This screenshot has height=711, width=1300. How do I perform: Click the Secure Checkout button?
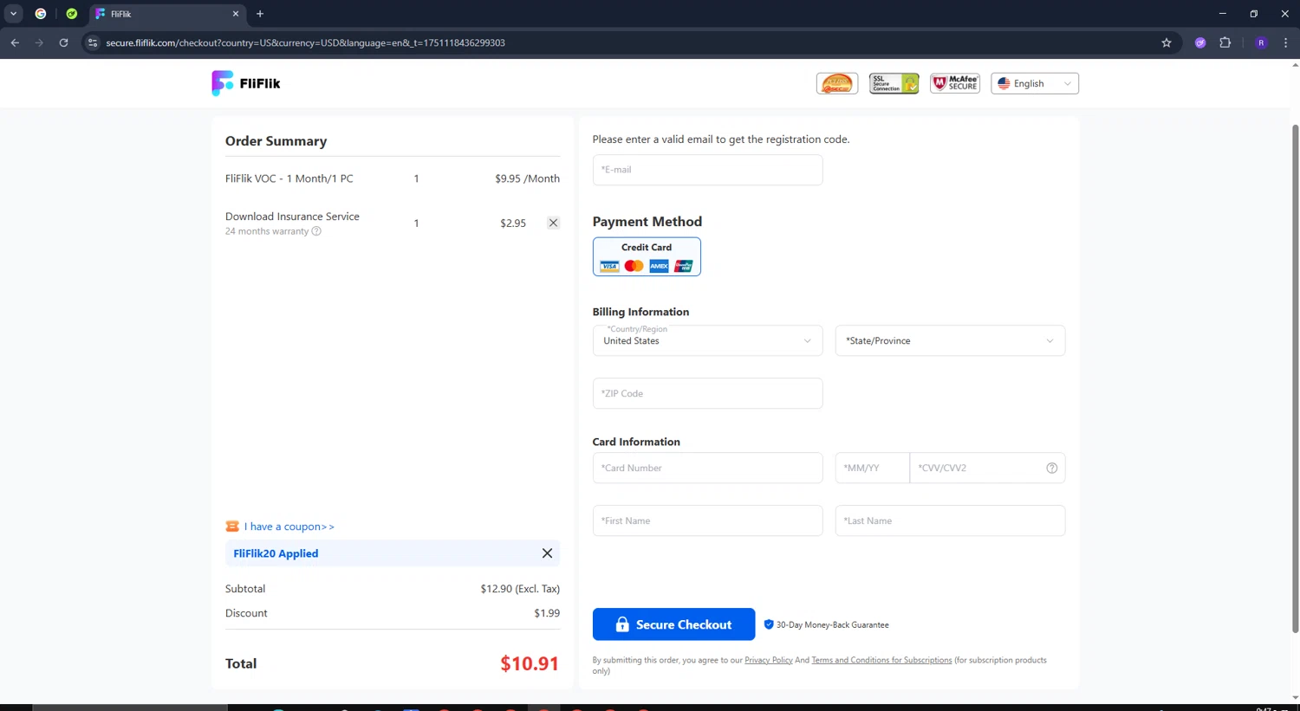pyautogui.click(x=673, y=624)
